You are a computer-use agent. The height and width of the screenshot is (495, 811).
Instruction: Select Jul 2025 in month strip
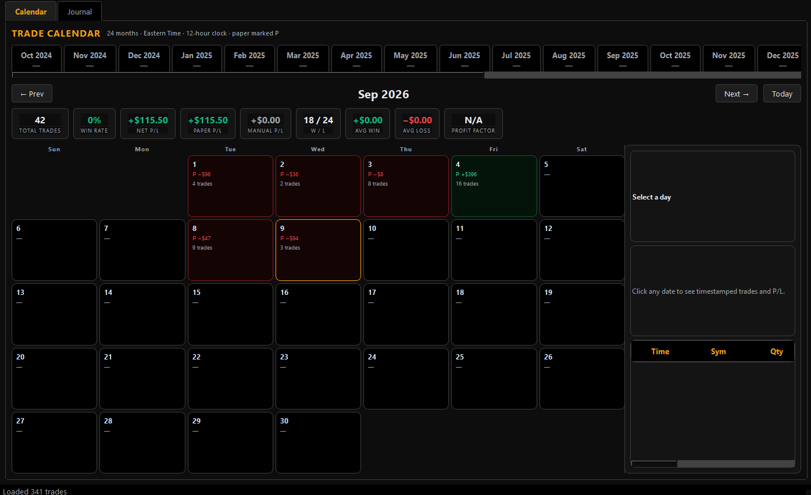pos(517,59)
